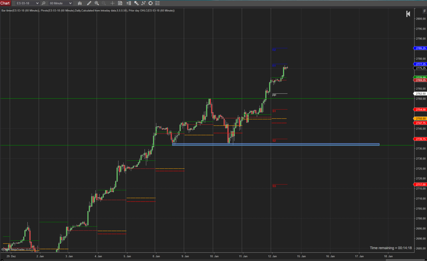Image resolution: width=427 pixels, height=261 pixels.
Task: Select the pencil drawing tools icon
Action: pos(89,3)
